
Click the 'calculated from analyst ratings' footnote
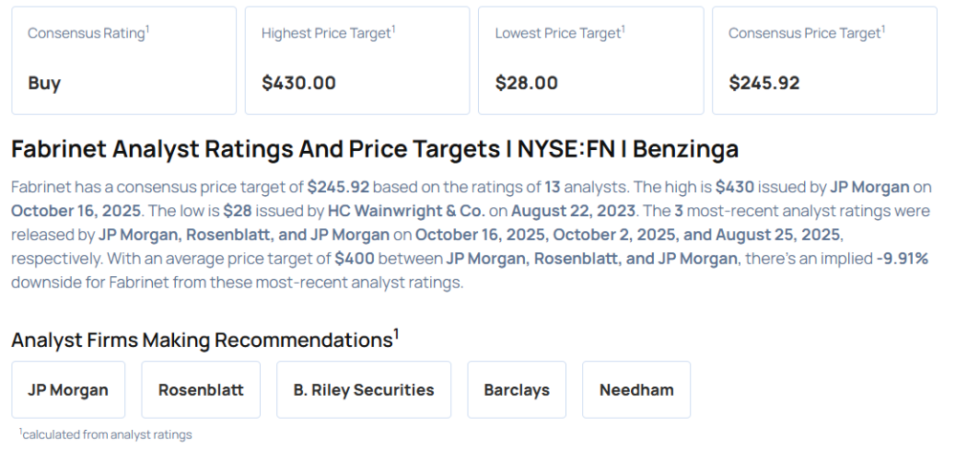tap(105, 435)
